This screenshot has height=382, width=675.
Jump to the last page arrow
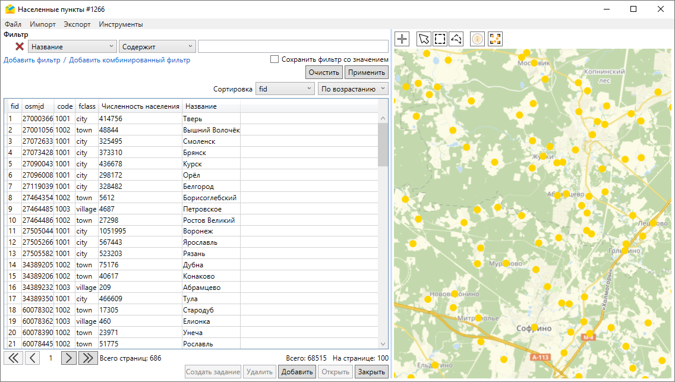(x=88, y=358)
